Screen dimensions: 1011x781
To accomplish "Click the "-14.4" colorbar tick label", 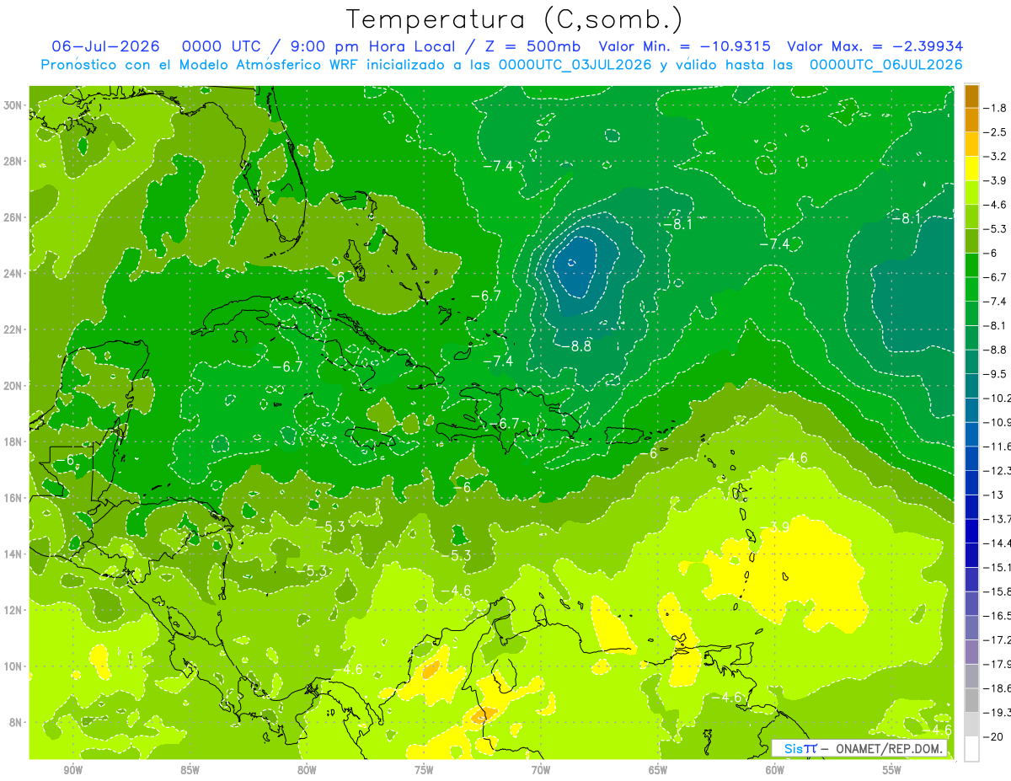I will 998,543.
